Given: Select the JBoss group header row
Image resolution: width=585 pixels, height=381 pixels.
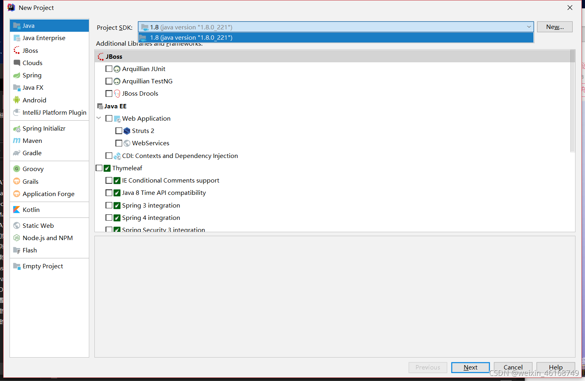Looking at the screenshot, I should click(x=332, y=56).
